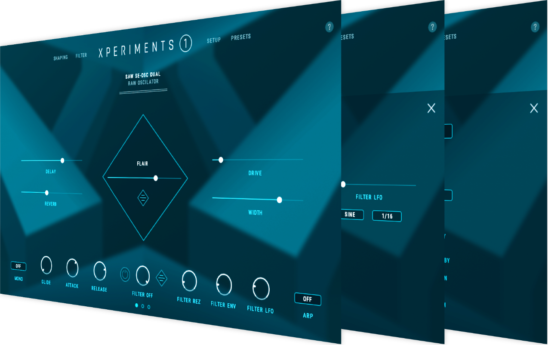Adjust Filter LFO slider in middle window
This screenshot has height=345, width=548.
coord(379,185)
